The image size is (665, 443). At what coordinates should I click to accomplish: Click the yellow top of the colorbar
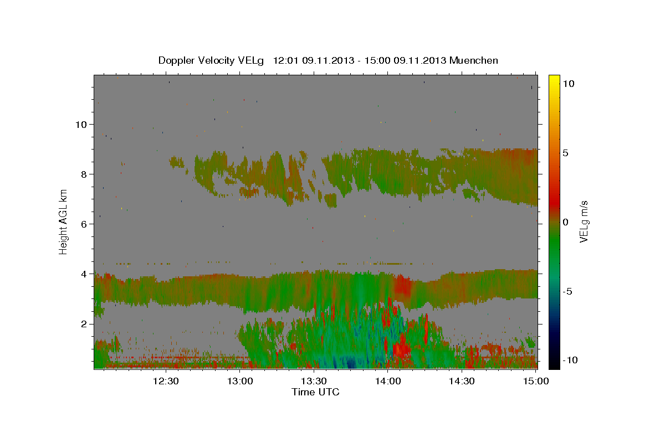coord(554,78)
